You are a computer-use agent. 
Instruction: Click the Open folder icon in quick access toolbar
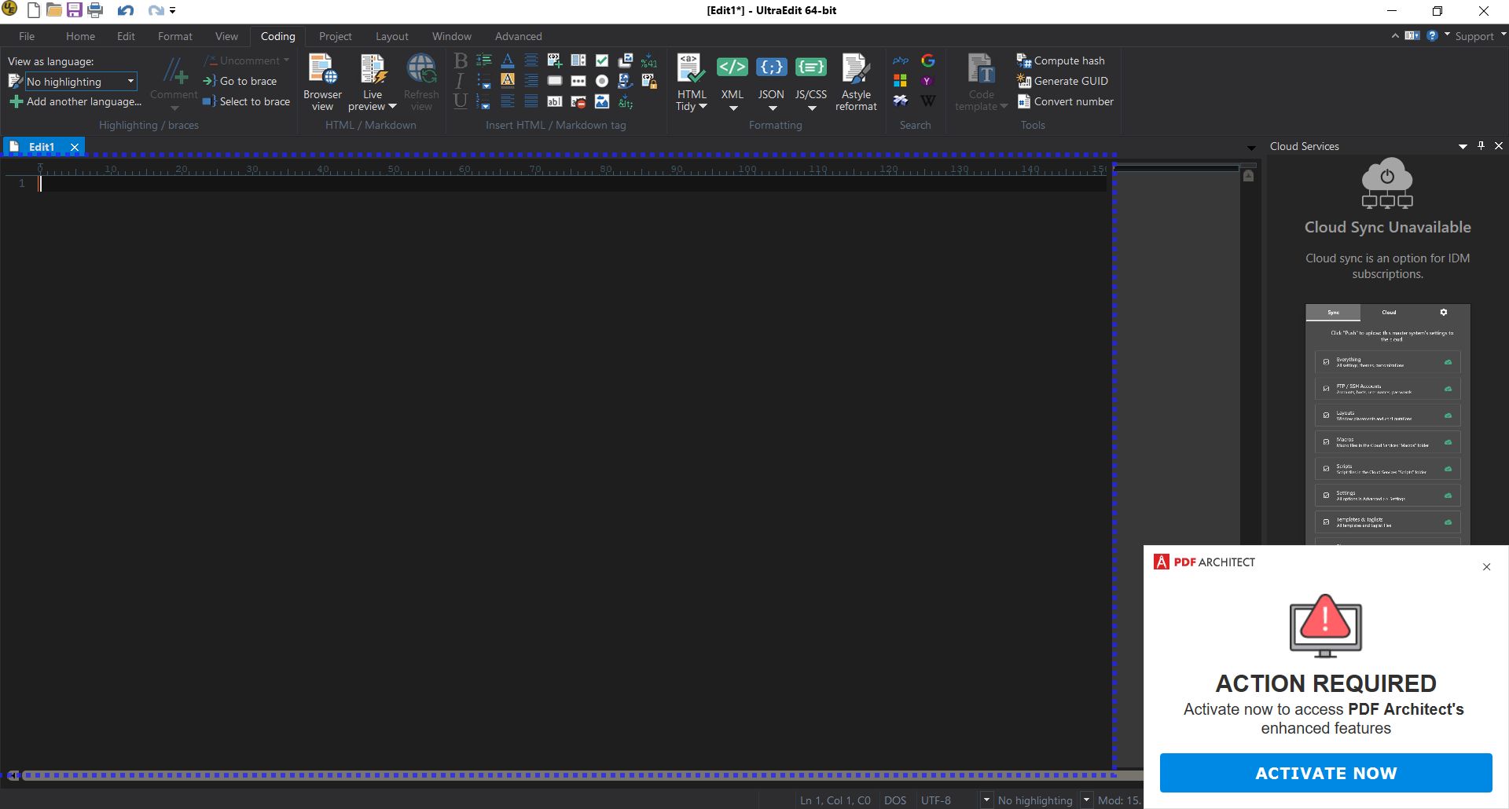[54, 11]
